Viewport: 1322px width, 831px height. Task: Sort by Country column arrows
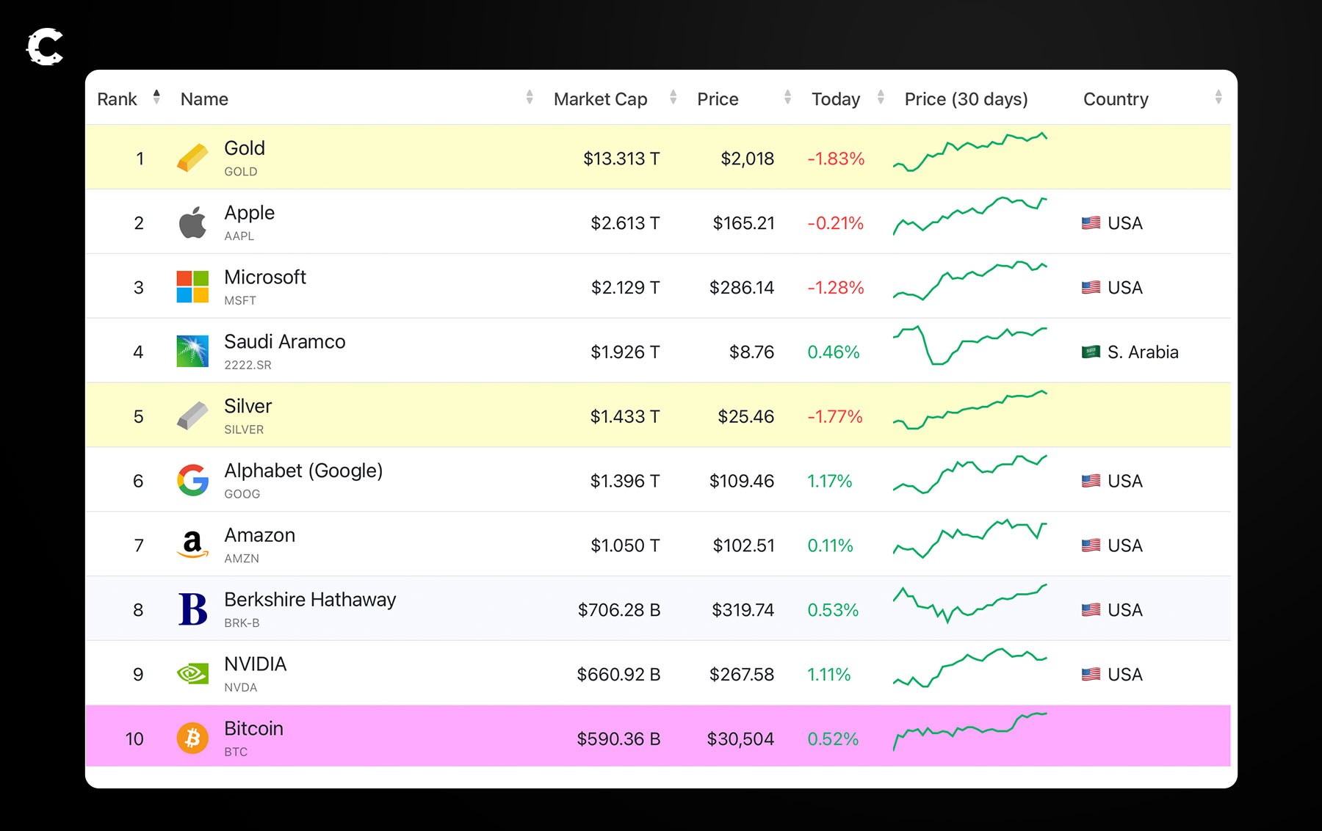coord(1218,97)
